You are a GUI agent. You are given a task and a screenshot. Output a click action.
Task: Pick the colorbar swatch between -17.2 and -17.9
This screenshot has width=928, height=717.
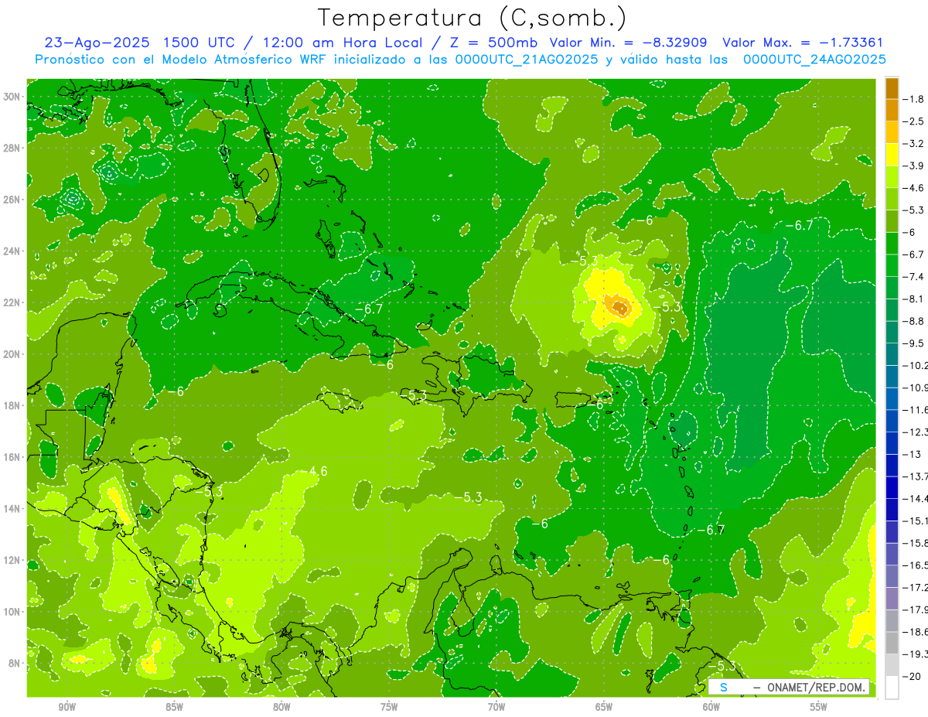pos(892,598)
